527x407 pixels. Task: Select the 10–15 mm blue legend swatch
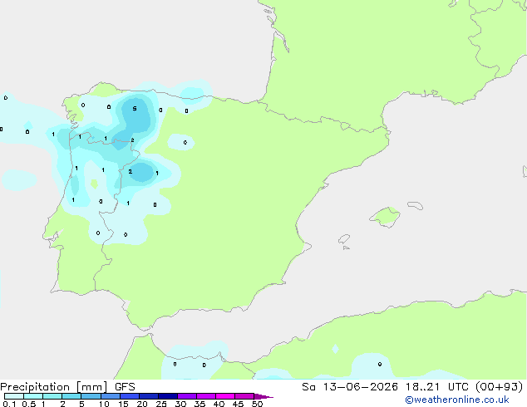point(111,396)
